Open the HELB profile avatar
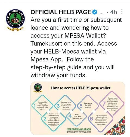Image resolution: width=130 pixels, height=137 pixels. [x=15, y=20]
